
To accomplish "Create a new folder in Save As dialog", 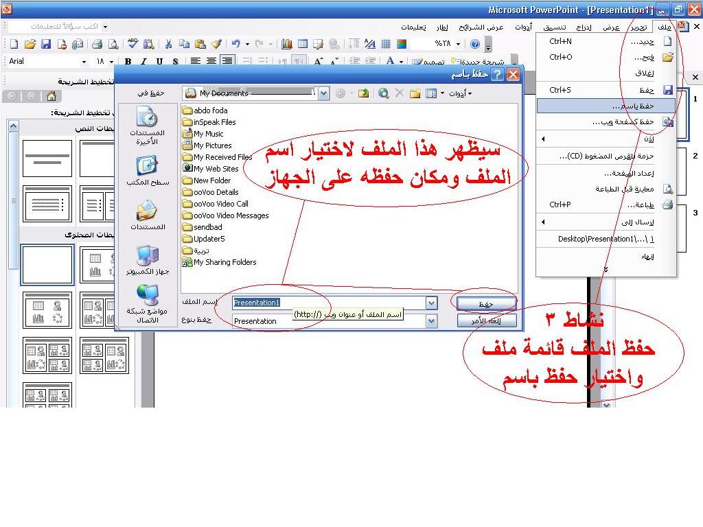I will point(415,93).
